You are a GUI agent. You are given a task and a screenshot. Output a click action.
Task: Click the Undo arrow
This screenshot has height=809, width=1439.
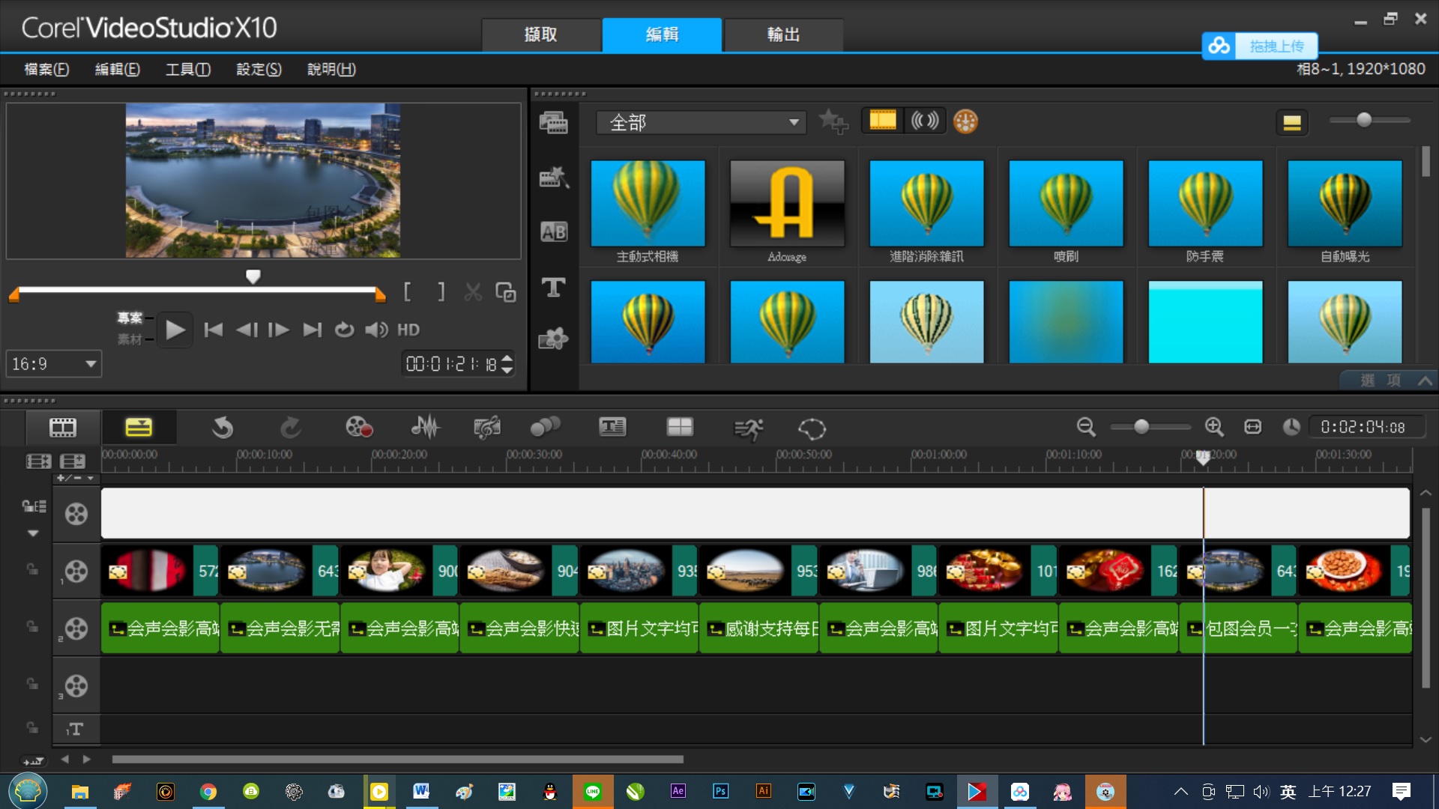coord(223,428)
